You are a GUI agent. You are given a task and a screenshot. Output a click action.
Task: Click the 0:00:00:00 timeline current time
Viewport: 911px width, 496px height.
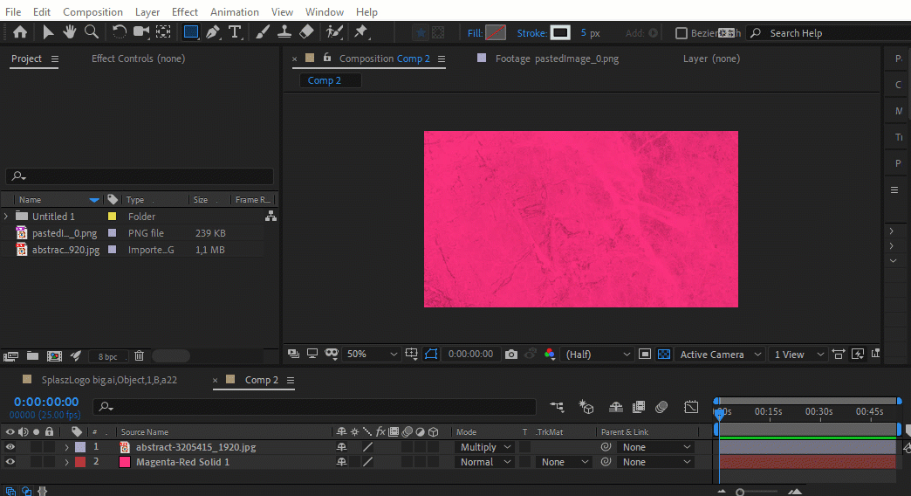[46, 402]
